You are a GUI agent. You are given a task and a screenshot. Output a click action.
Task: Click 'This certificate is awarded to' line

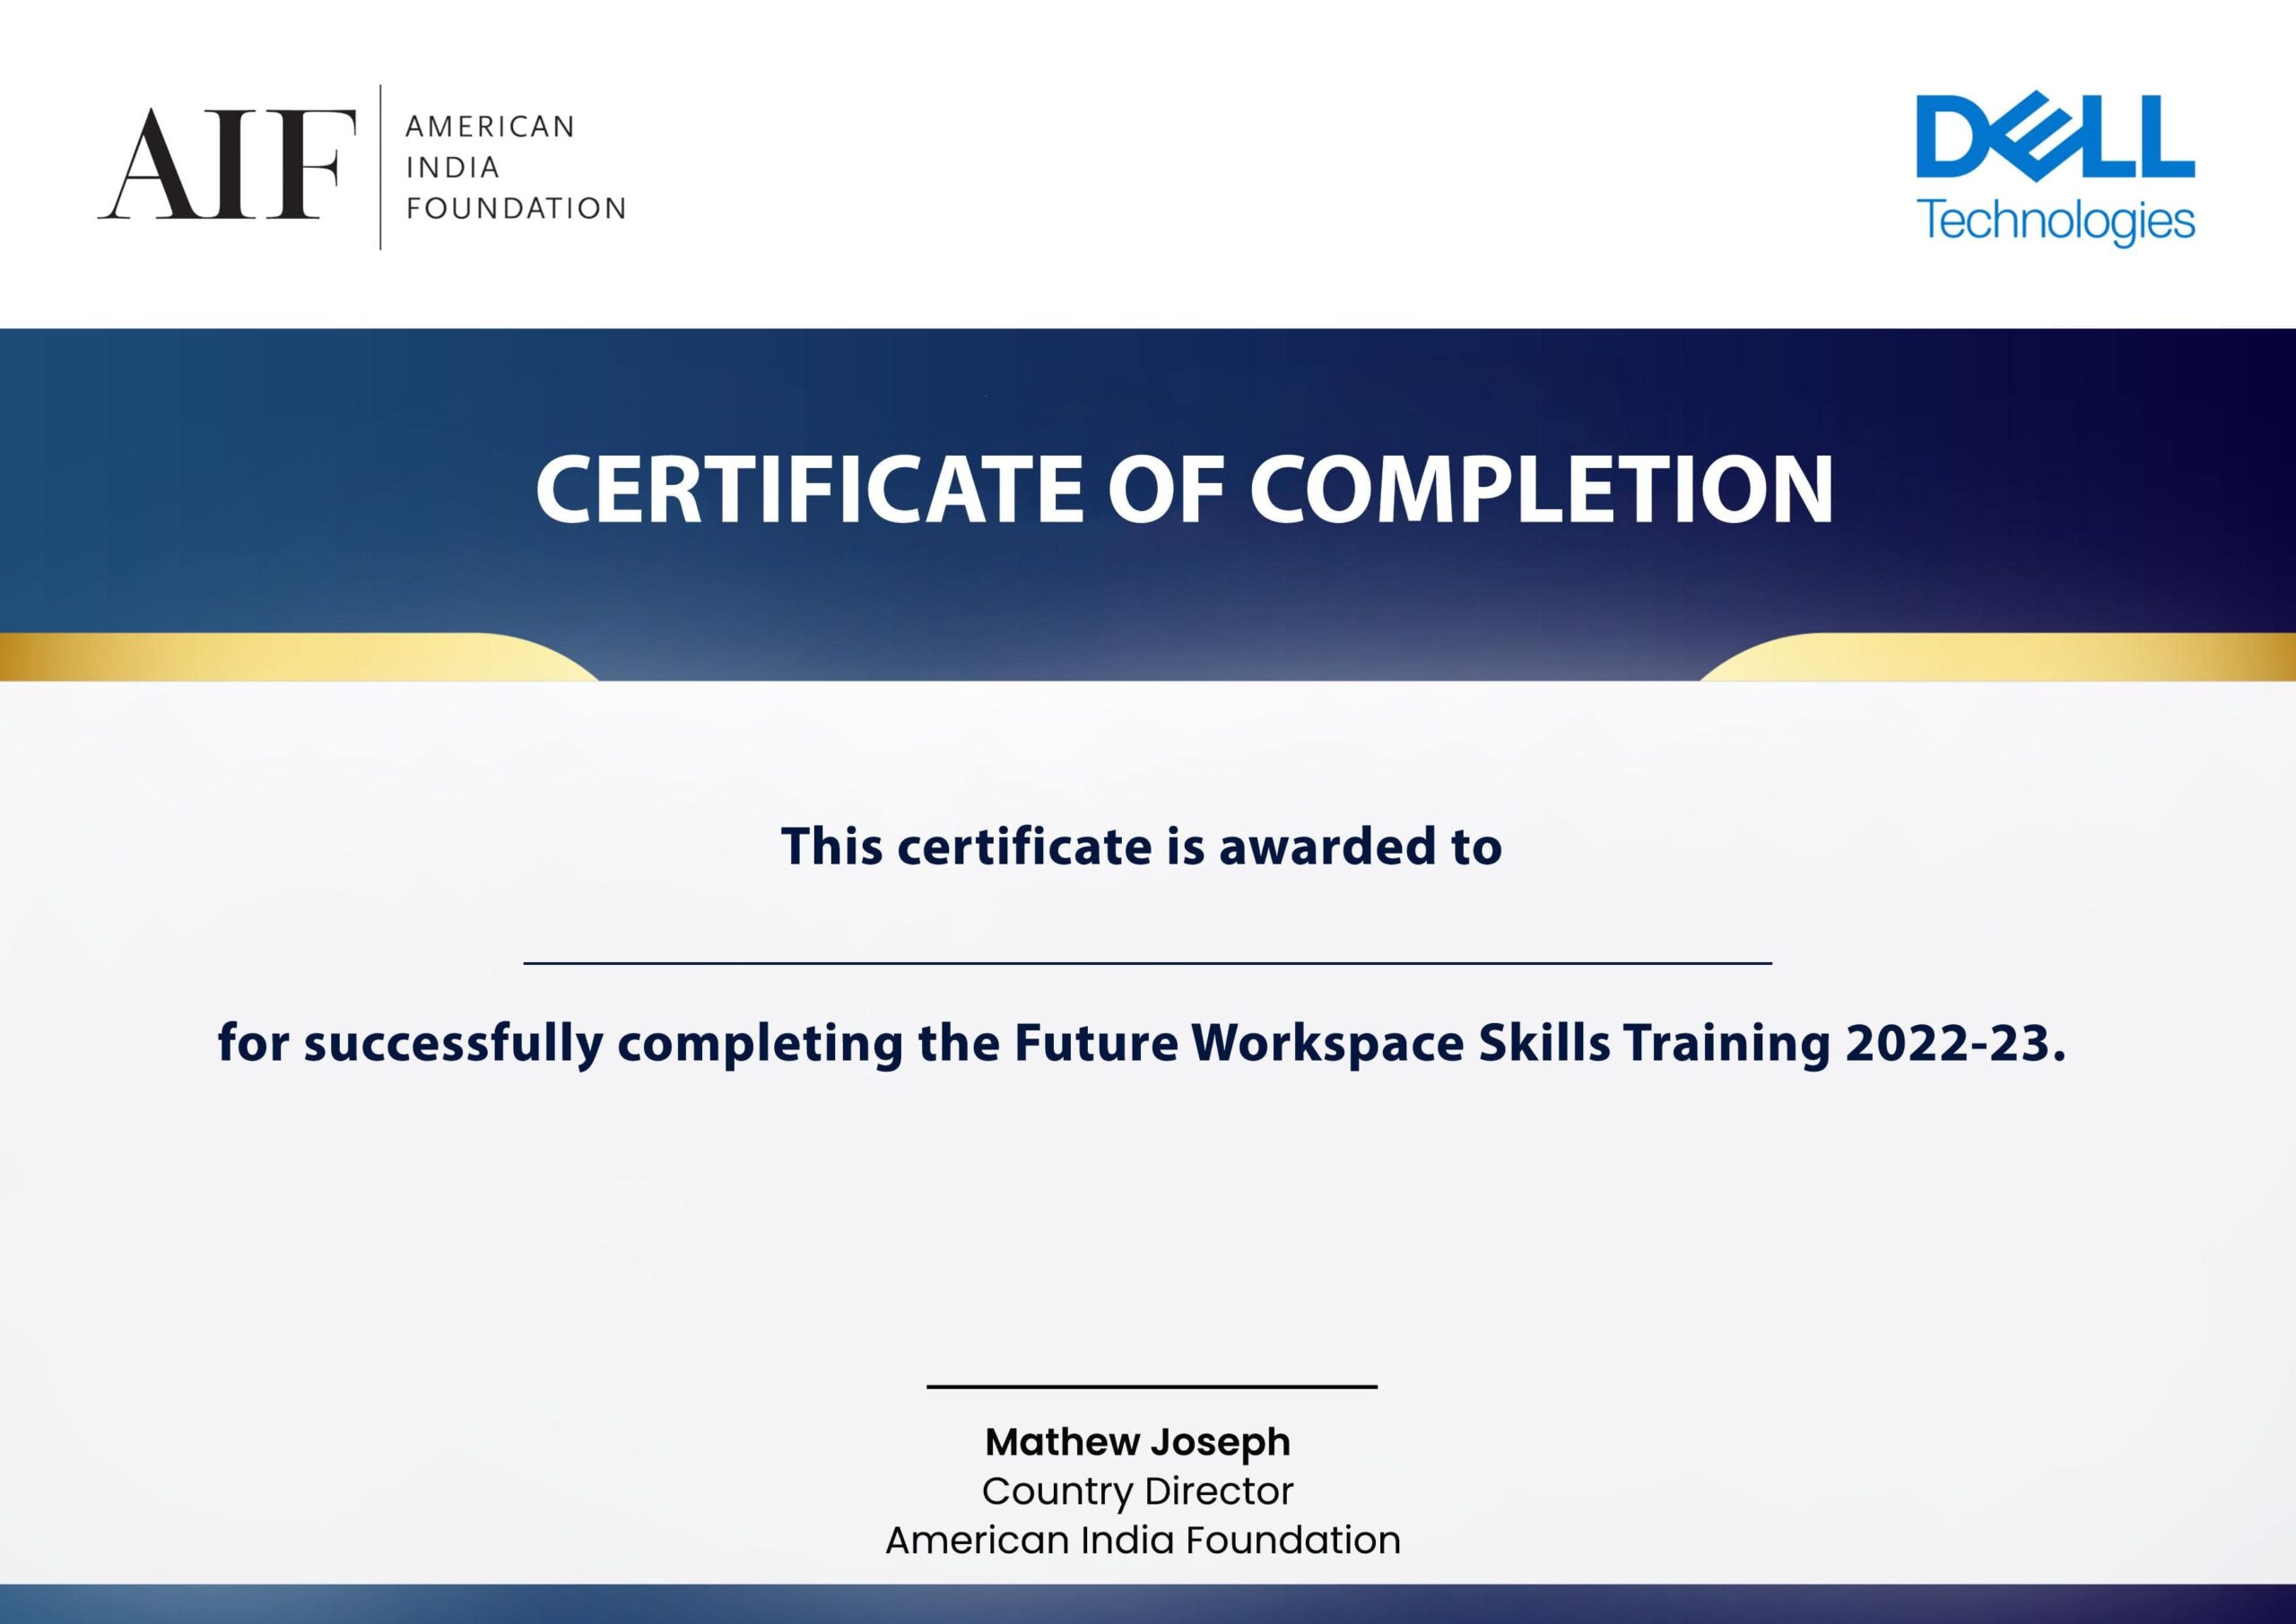[x=1141, y=846]
